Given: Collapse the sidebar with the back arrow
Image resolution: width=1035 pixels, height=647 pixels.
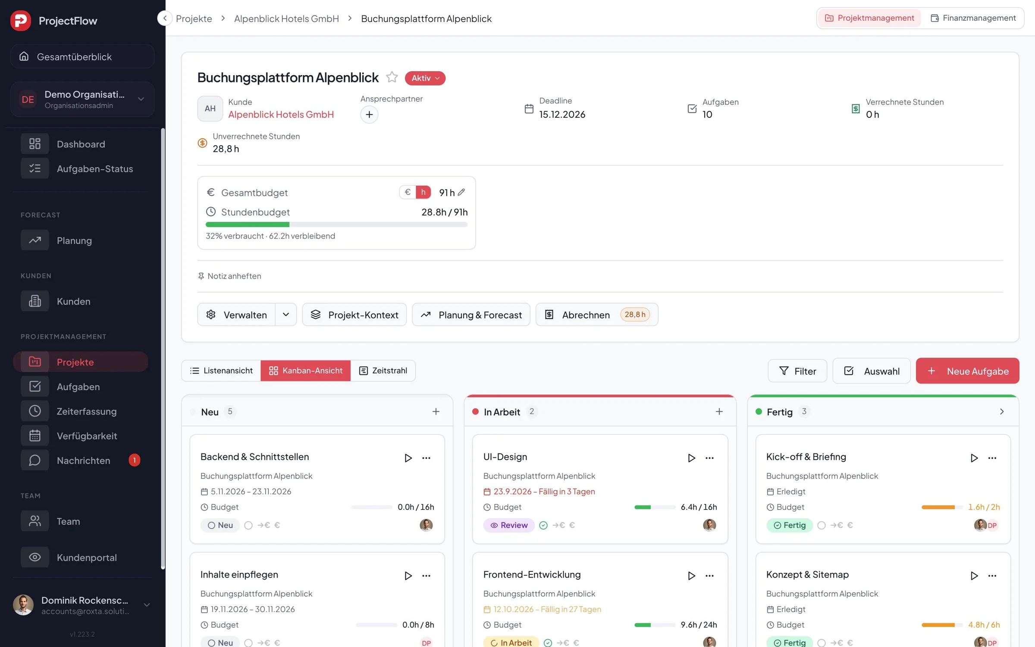Looking at the screenshot, I should click(165, 18).
